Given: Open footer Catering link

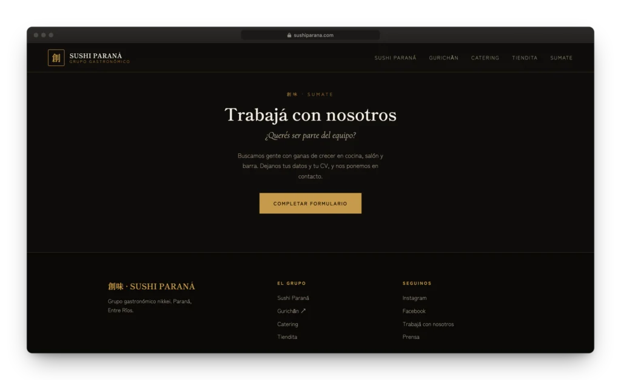Looking at the screenshot, I should tap(287, 324).
